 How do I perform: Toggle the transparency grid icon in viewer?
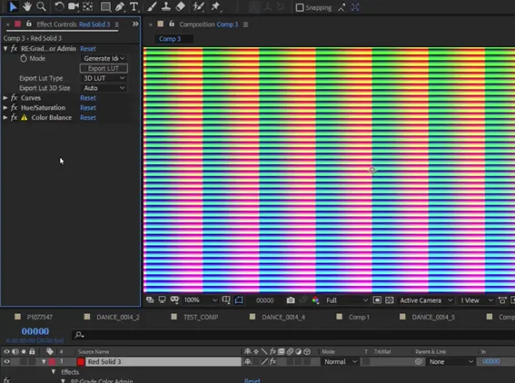[x=390, y=300]
